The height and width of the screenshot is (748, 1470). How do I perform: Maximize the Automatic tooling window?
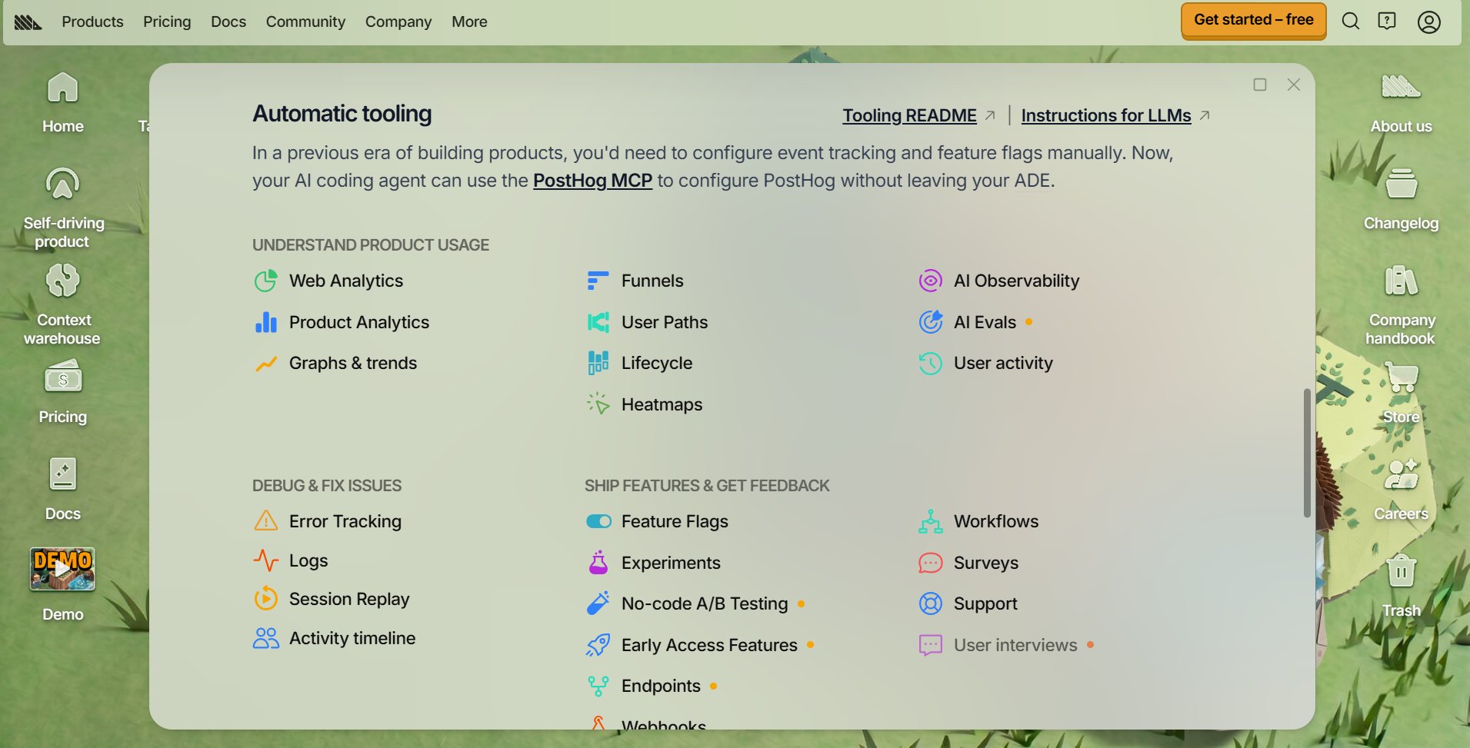pos(1260,85)
